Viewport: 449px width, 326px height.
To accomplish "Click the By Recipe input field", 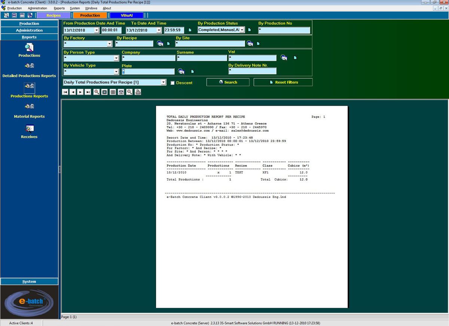I will tap(134, 44).
